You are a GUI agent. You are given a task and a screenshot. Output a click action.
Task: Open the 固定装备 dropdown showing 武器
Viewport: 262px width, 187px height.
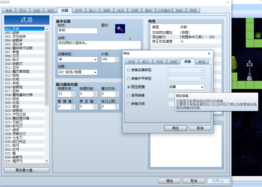click(x=186, y=87)
